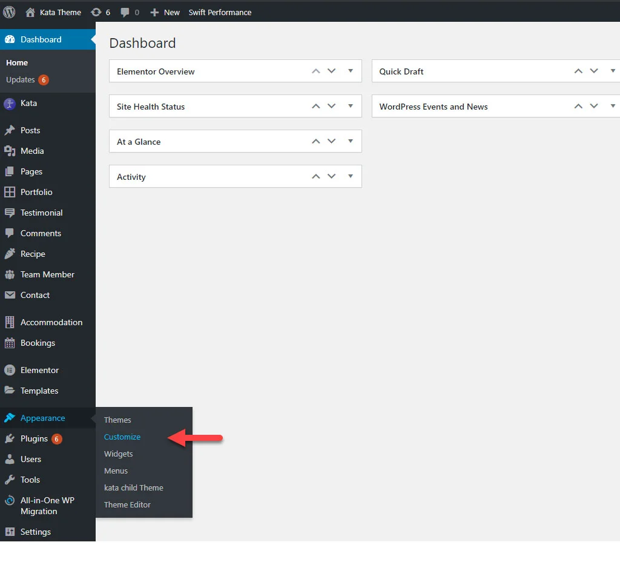Viewport: 620px width, 565px height.
Task: Click the Testimonial icon
Action: [10, 213]
